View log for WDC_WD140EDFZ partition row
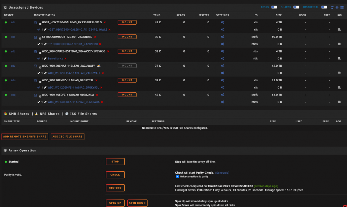Image resolution: width=347 pixels, height=207 pixels. pyautogui.click(x=339, y=102)
